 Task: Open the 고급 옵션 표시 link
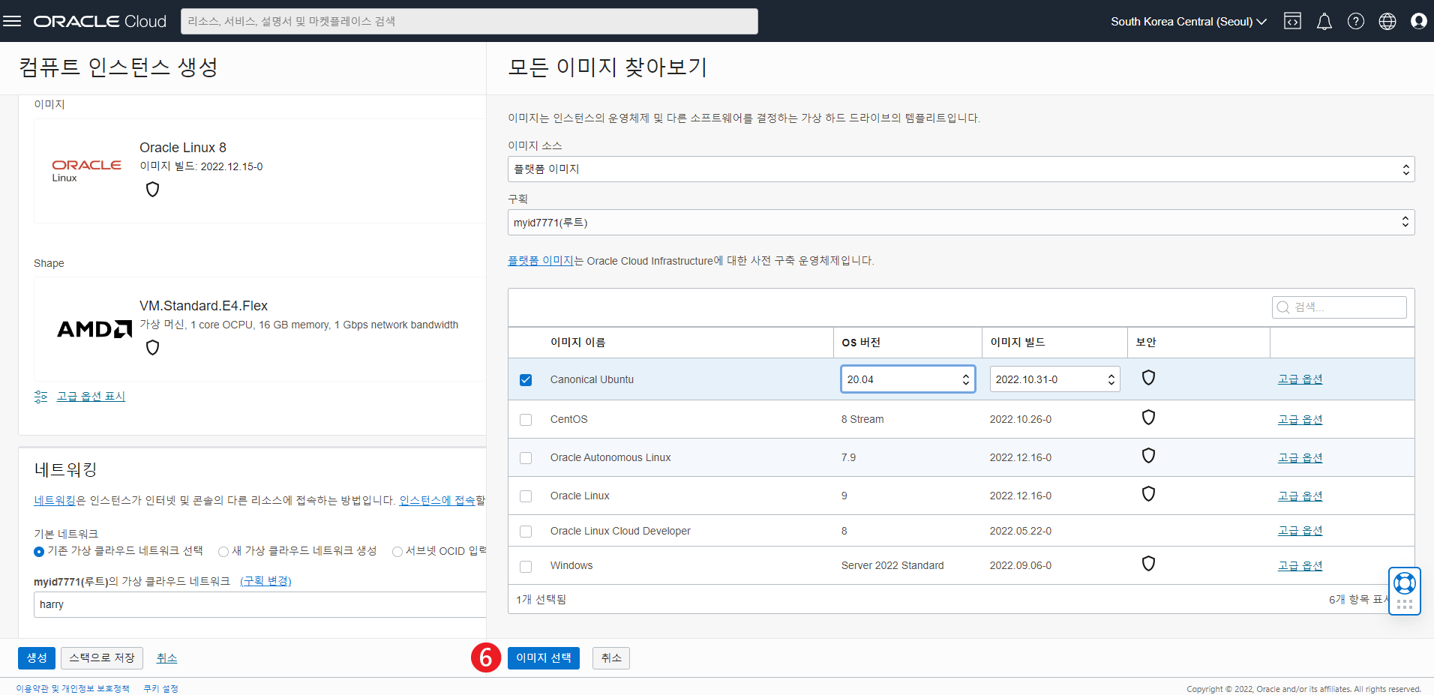pos(91,397)
